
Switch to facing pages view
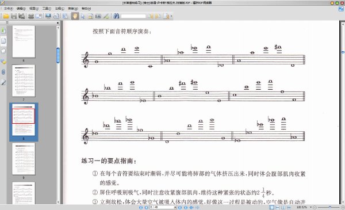click(283, 207)
